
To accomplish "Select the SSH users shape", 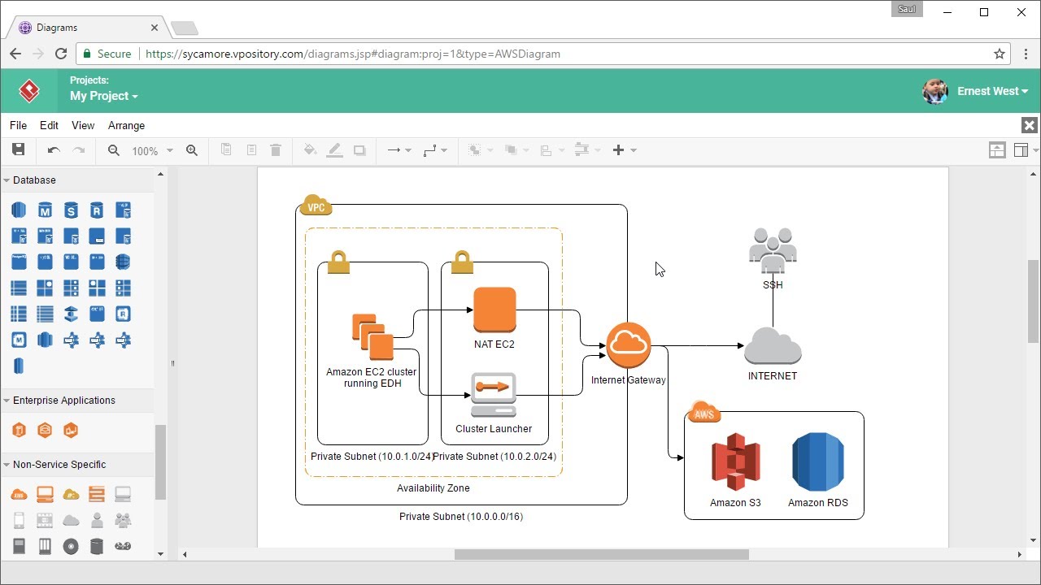I will [x=773, y=251].
